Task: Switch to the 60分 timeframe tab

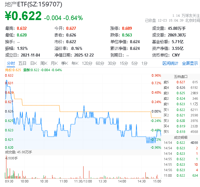Action: coord(100,63)
